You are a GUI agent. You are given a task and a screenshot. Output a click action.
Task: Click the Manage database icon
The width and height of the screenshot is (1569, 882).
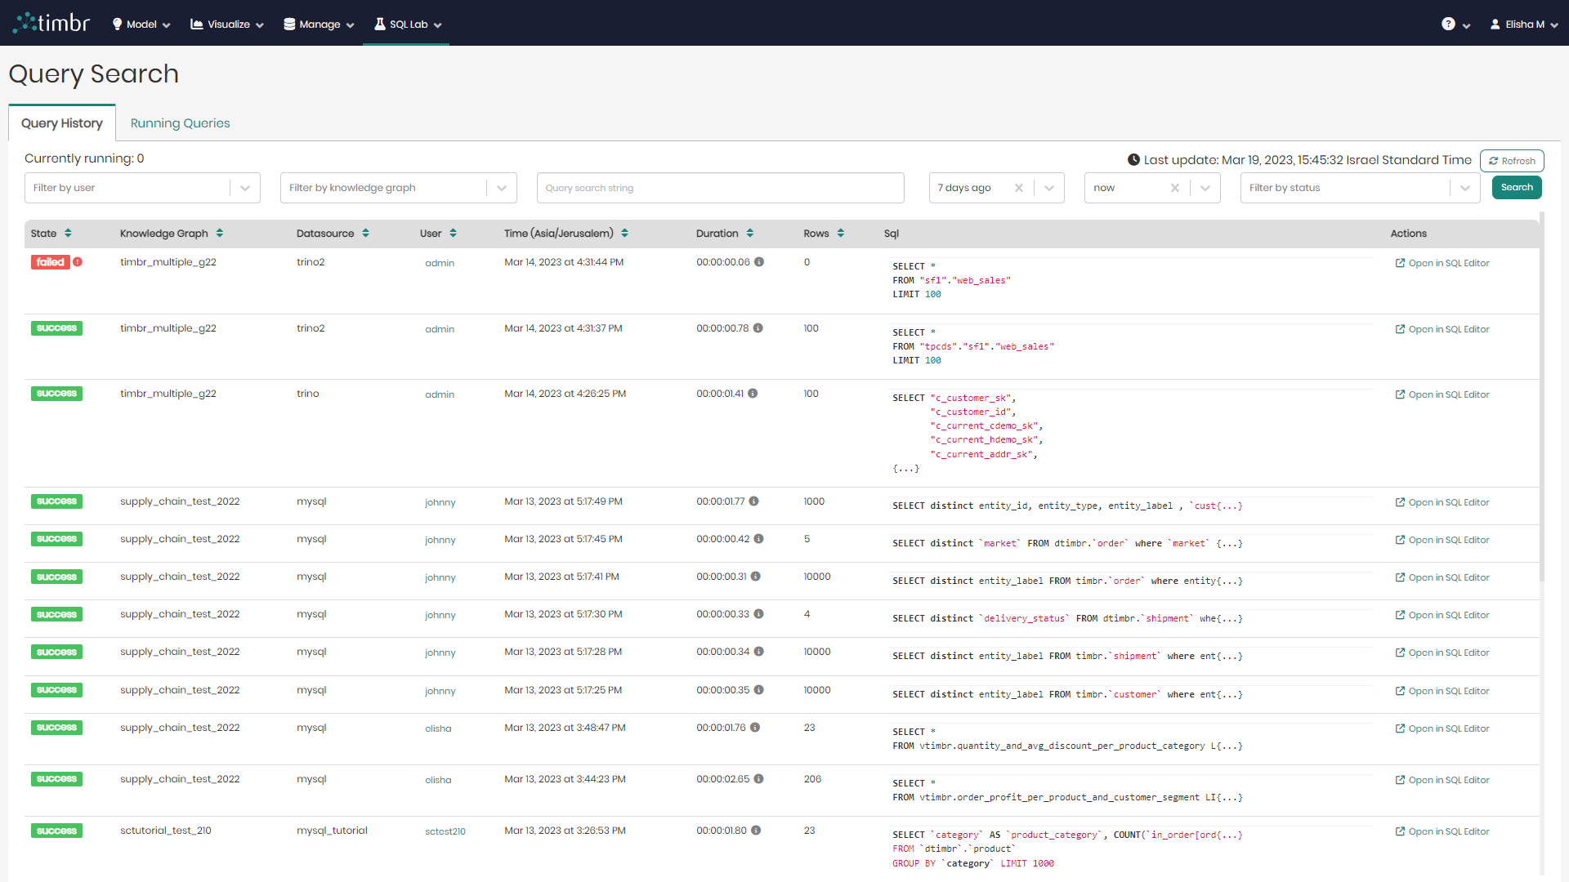click(x=289, y=24)
